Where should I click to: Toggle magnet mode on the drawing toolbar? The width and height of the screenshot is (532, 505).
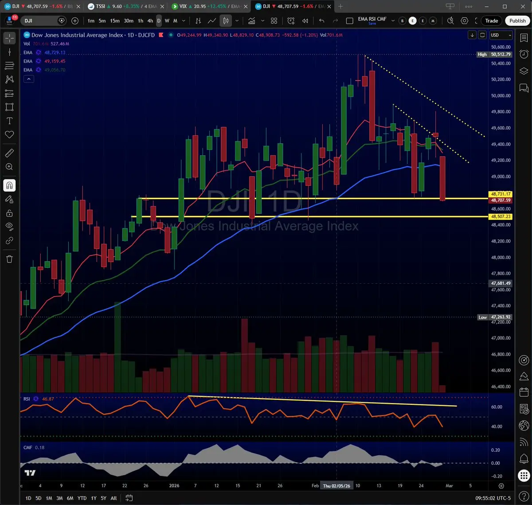[9, 185]
